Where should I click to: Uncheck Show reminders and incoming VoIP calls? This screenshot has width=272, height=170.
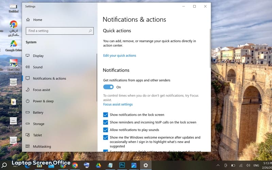pyautogui.click(x=105, y=122)
